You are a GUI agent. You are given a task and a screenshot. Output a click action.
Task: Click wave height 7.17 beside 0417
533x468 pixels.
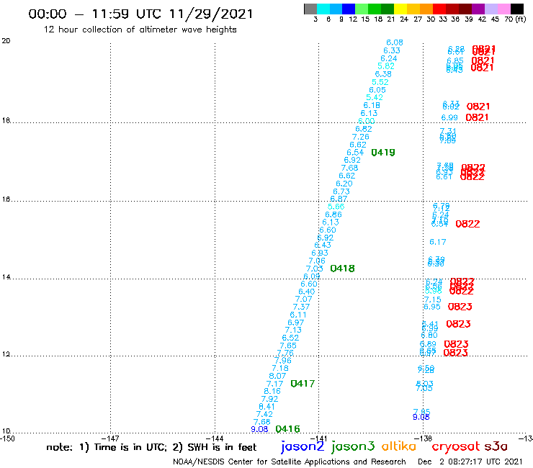[x=274, y=384]
